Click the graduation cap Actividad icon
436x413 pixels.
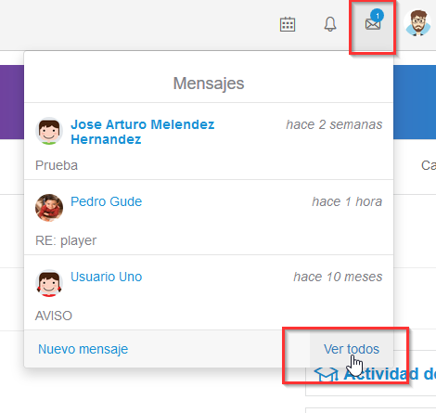[x=326, y=374]
